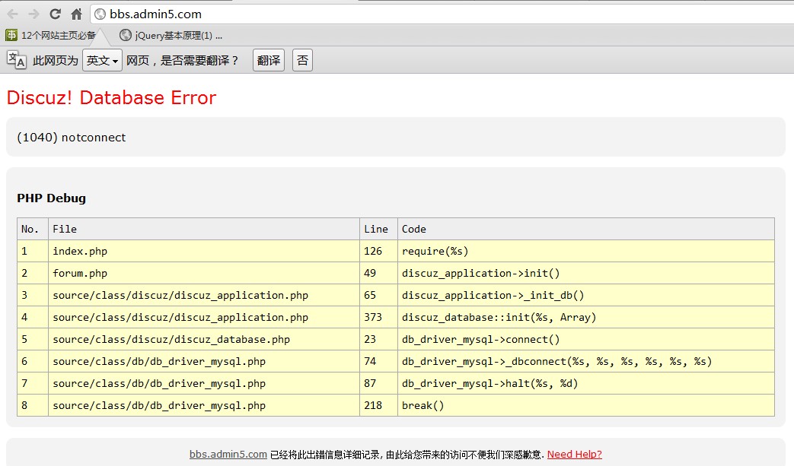The width and height of the screenshot is (794, 466).
Task: Click the db_driver_mysql->halt(%s, %d) code cell
Action: coord(586,384)
